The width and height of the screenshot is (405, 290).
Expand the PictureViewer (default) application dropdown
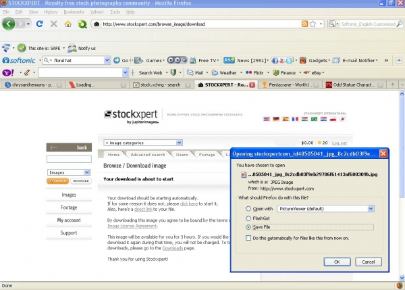click(371, 208)
